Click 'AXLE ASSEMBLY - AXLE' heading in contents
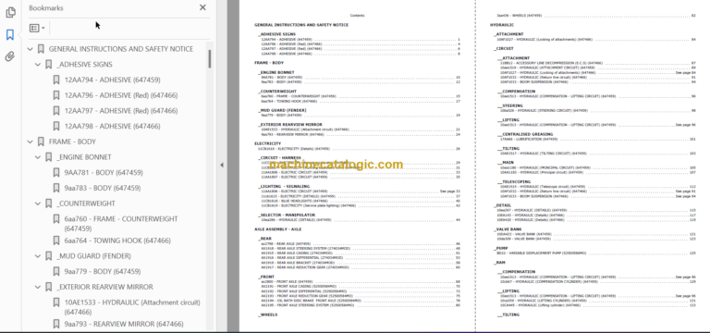 [x=277, y=229]
